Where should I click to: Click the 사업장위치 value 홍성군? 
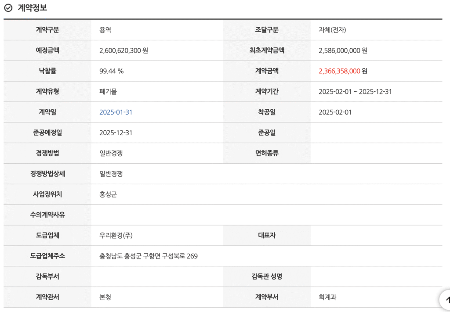point(108,194)
